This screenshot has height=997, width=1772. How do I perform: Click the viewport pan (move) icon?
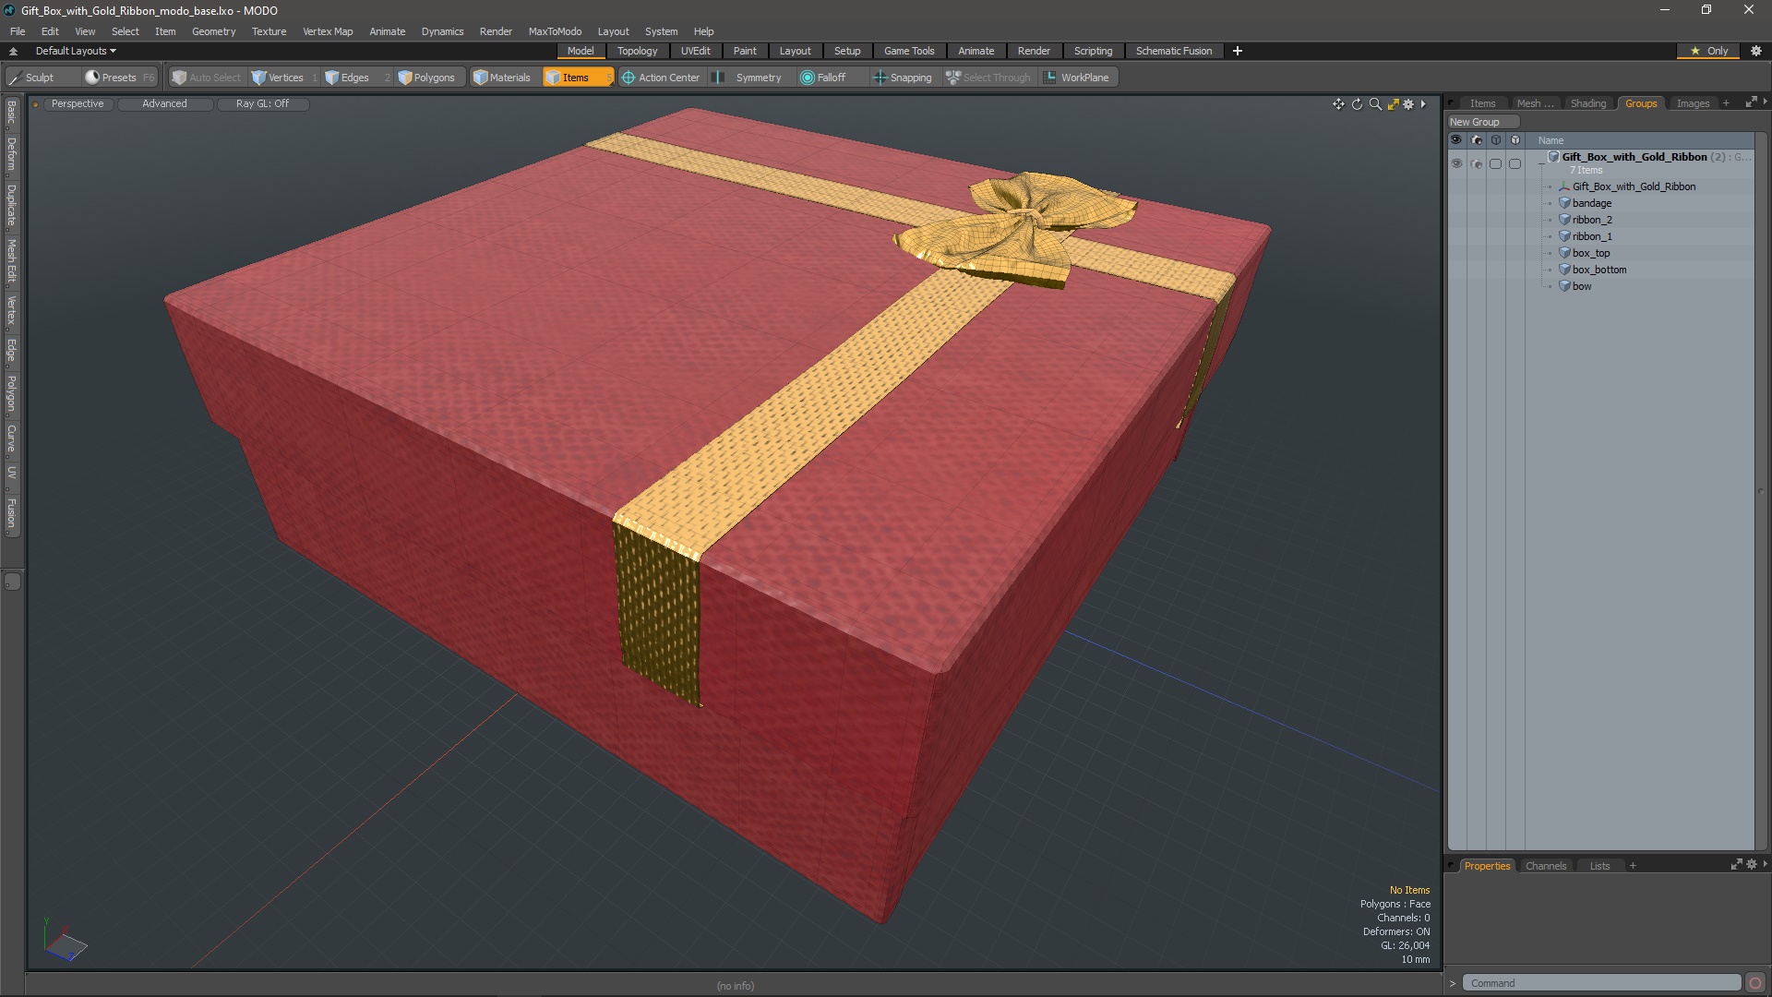[1338, 104]
